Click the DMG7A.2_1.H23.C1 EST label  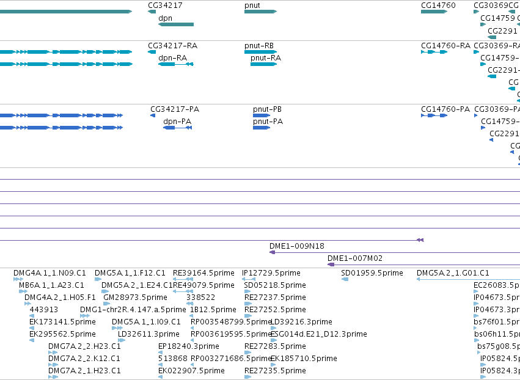84,371
